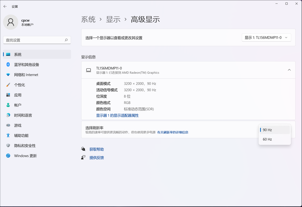Open the display selector 显示 1 dropdown

(x=266, y=38)
